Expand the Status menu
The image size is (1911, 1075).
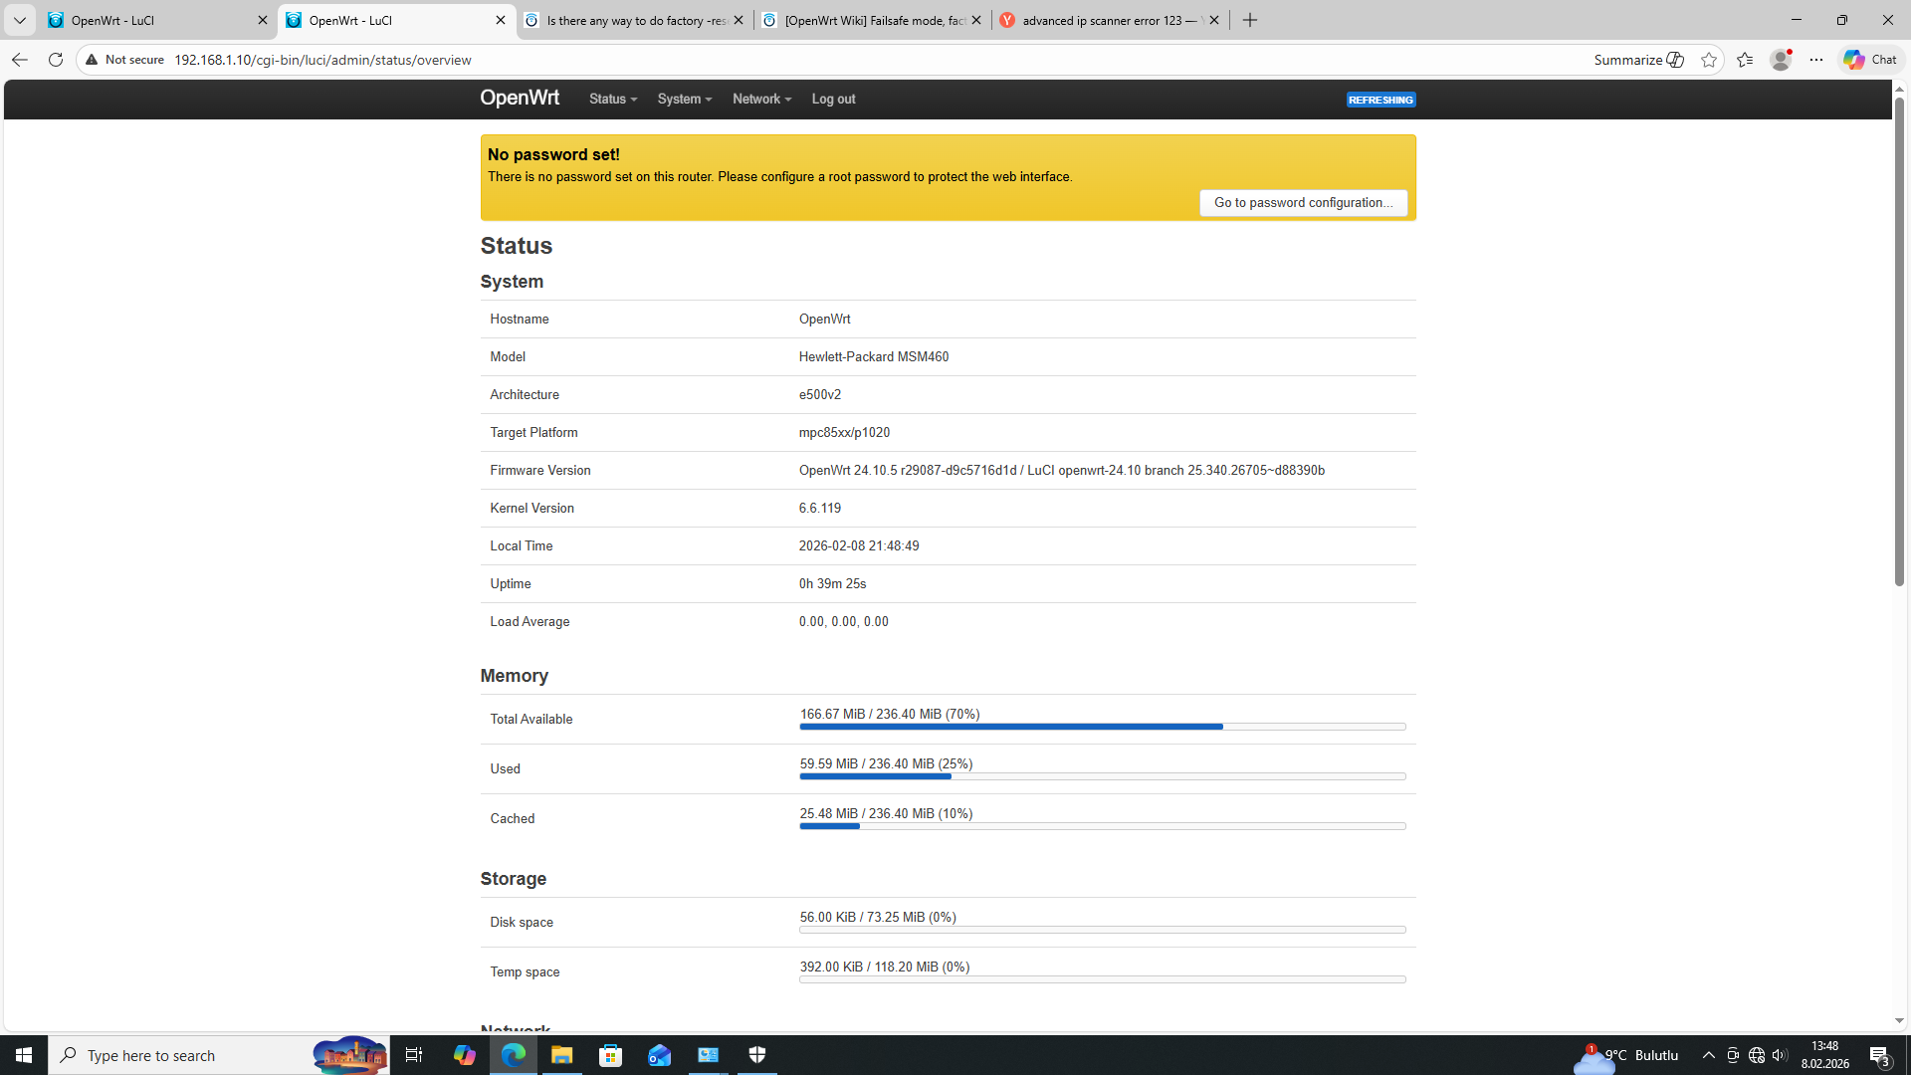tap(613, 99)
